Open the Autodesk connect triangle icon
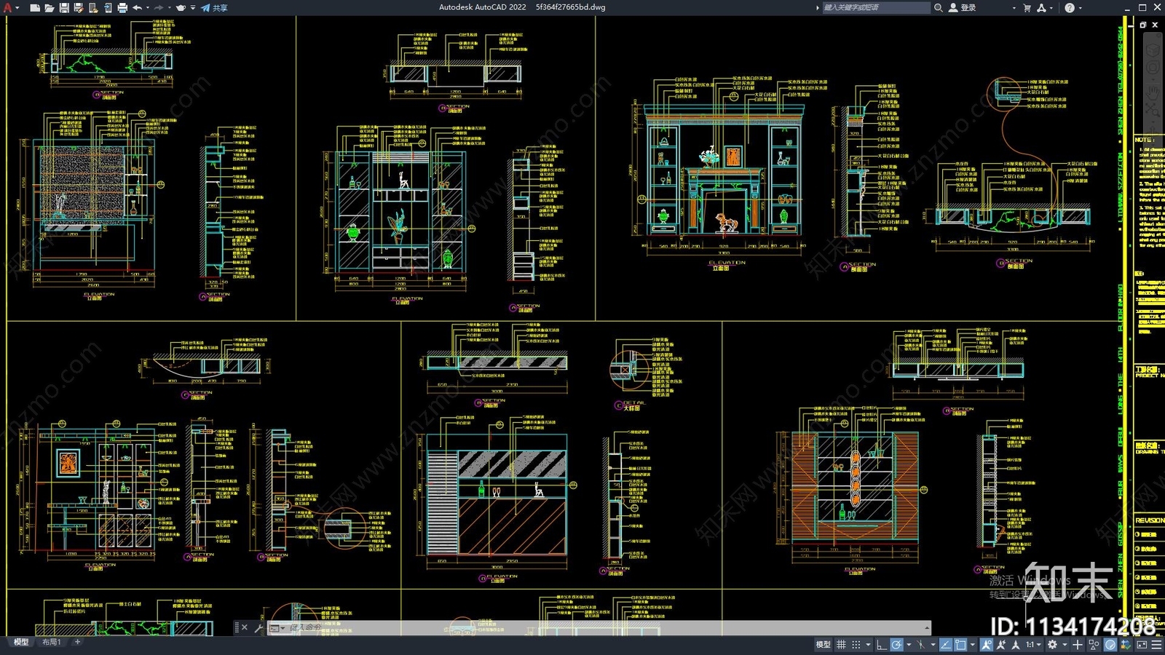 point(1041,8)
